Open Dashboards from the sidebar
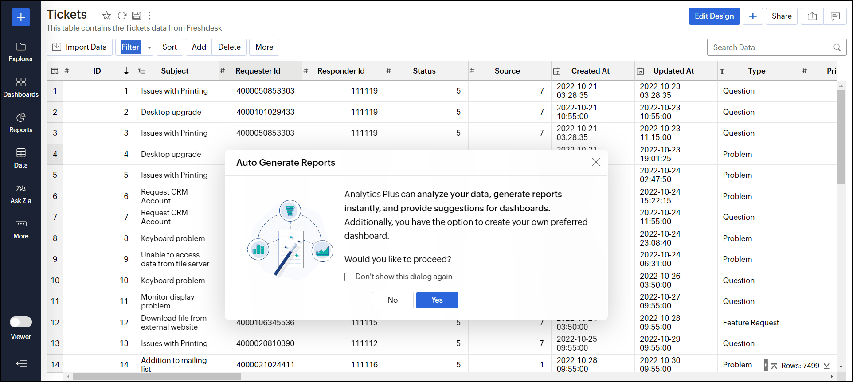Image resolution: width=853 pixels, height=382 pixels. click(21, 87)
